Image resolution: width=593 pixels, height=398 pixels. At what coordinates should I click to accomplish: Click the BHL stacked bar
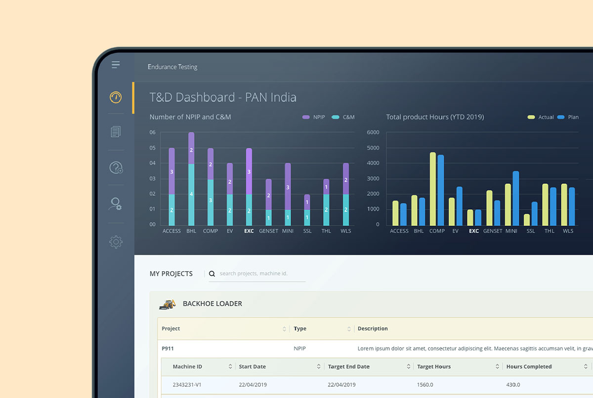coord(191,179)
